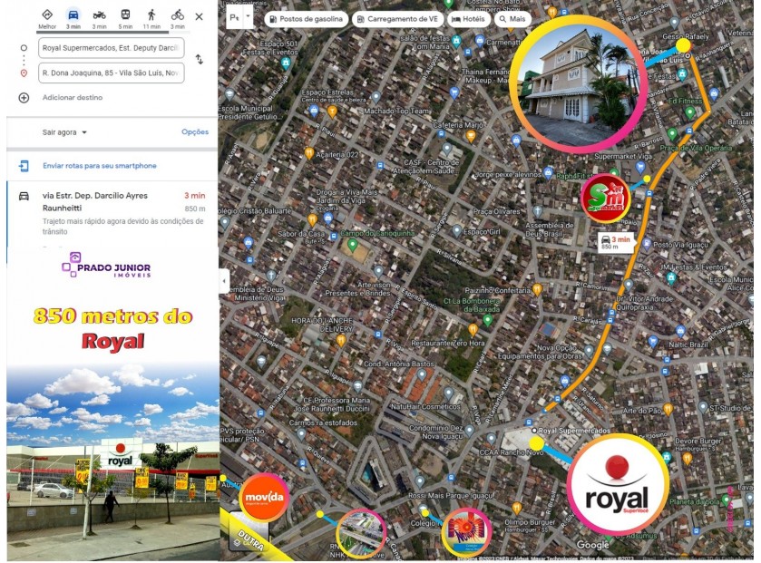Click the large Royal logo circle
The image size is (761, 563).
[618, 485]
